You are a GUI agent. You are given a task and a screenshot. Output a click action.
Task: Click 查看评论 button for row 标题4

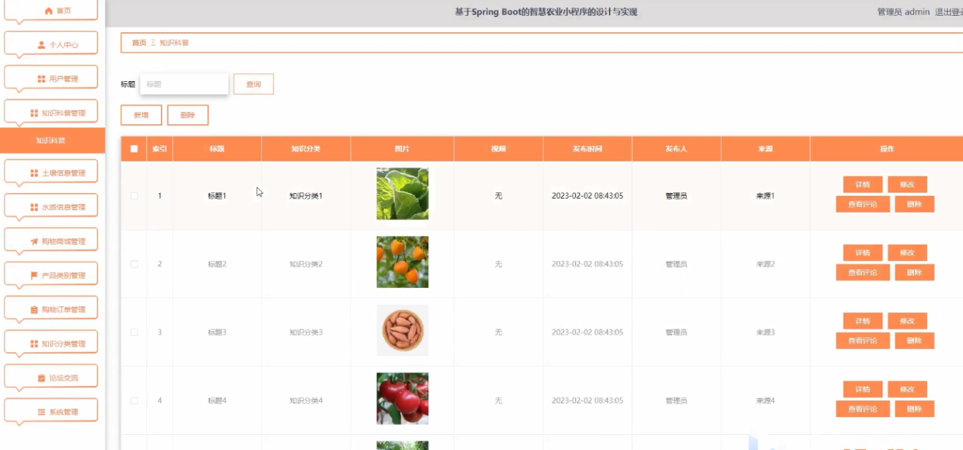click(x=862, y=408)
